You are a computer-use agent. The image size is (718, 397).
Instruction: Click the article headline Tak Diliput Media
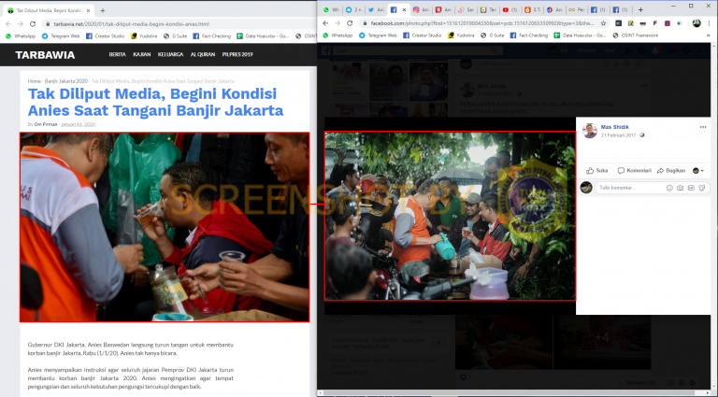pos(156,102)
